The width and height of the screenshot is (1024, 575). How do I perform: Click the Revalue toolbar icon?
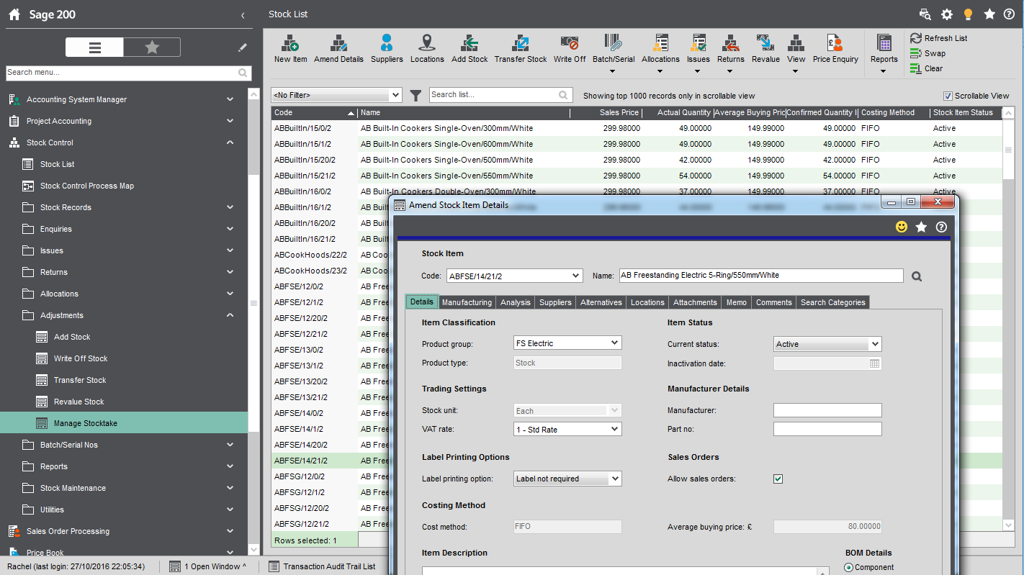click(x=765, y=49)
